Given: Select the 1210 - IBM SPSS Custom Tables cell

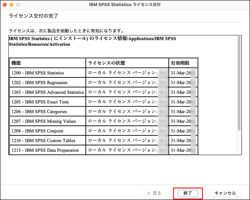Looking at the screenshot, I should coord(47,140).
